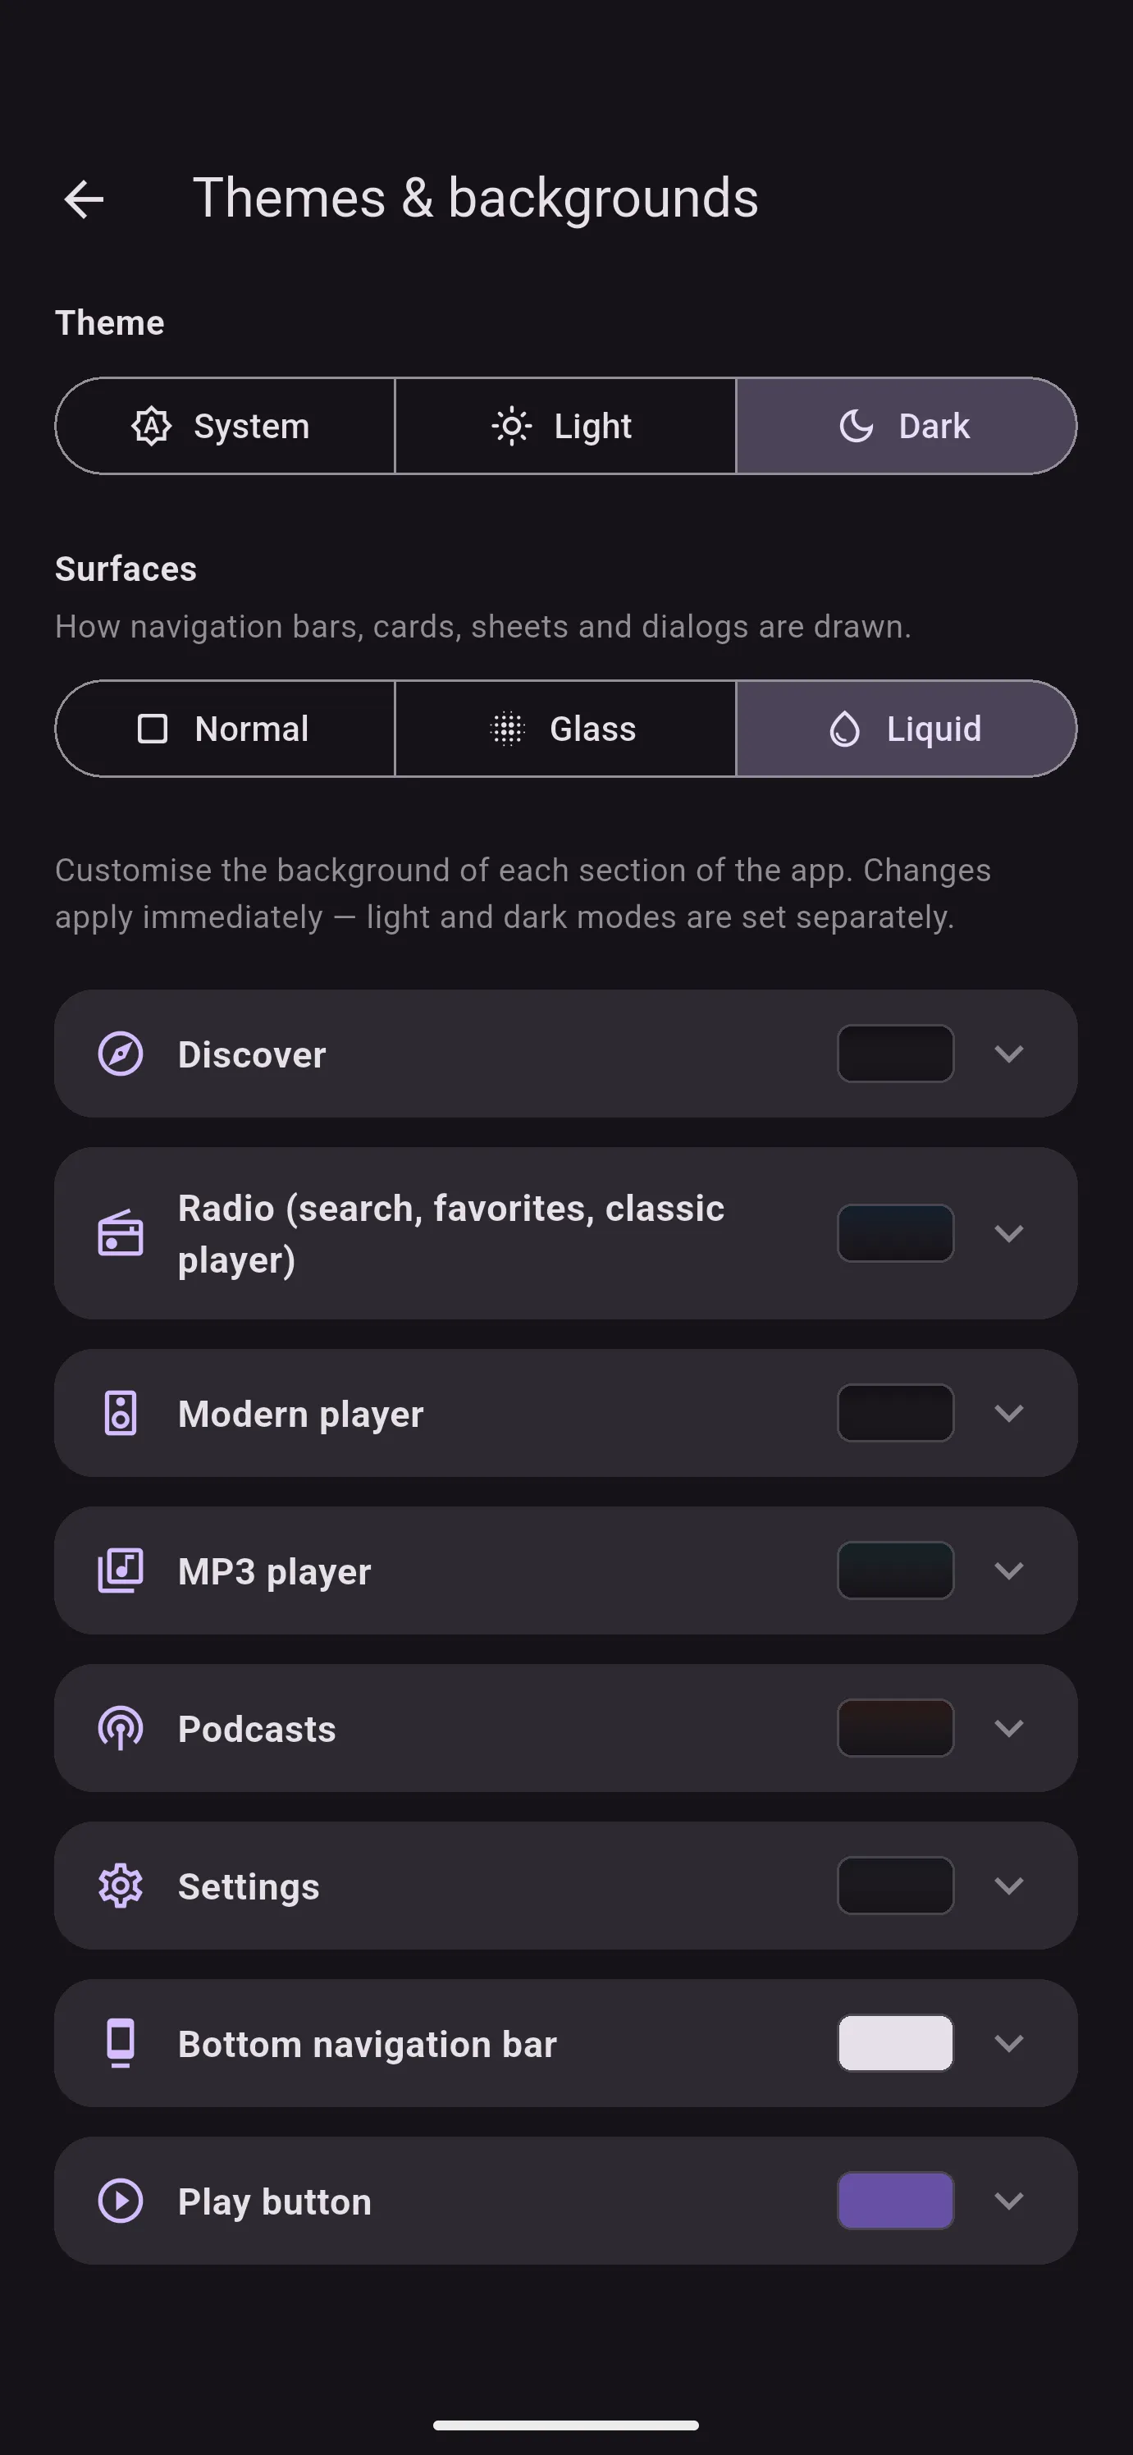Screen dimensions: 1133x2455
Task: Click the Radio row icon
Action: (121, 1233)
